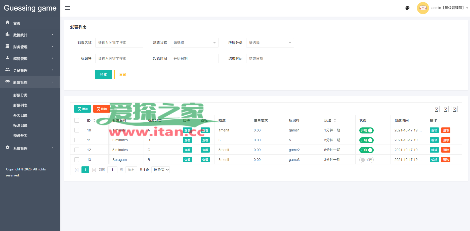The image size is (470, 231).
Task: Open the 所属分类 dropdown
Action: tap(270, 43)
